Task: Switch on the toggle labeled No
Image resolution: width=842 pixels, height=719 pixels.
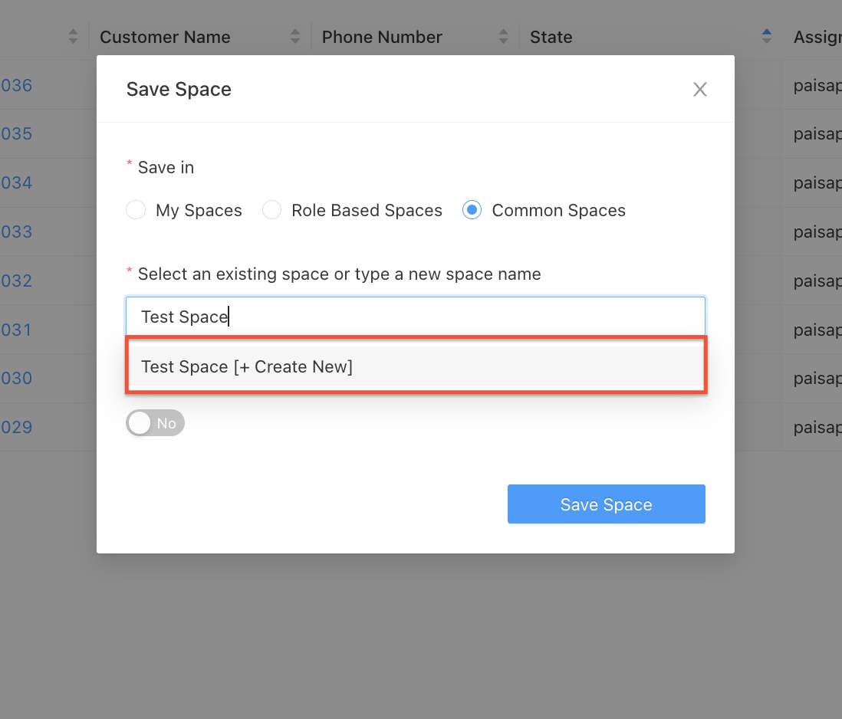Action: pos(156,423)
